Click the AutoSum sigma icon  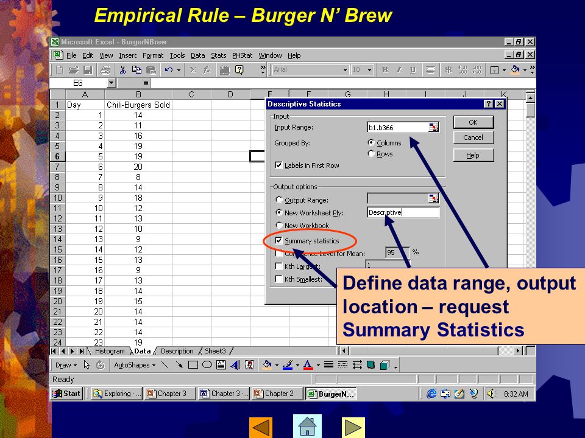(193, 69)
